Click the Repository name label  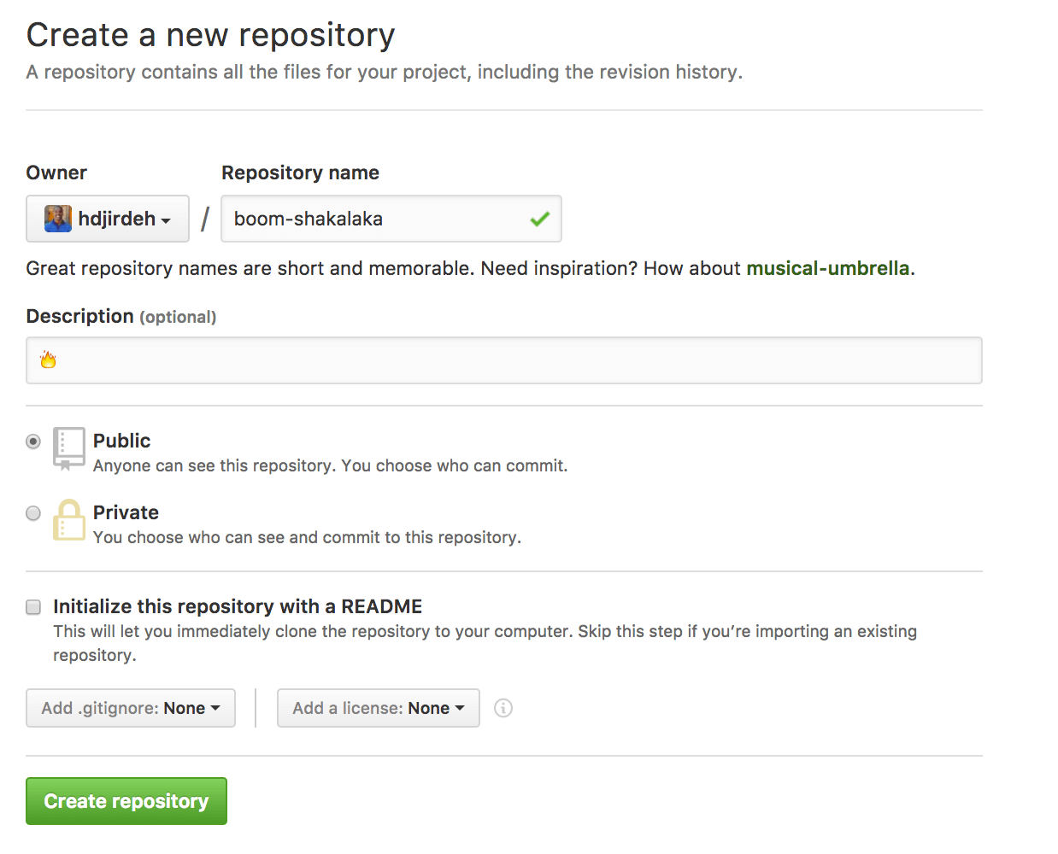click(301, 173)
